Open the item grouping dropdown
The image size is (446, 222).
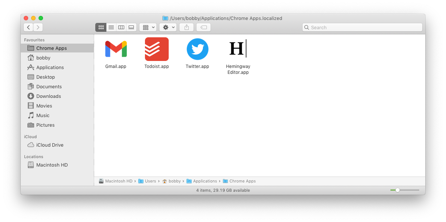[x=148, y=27]
